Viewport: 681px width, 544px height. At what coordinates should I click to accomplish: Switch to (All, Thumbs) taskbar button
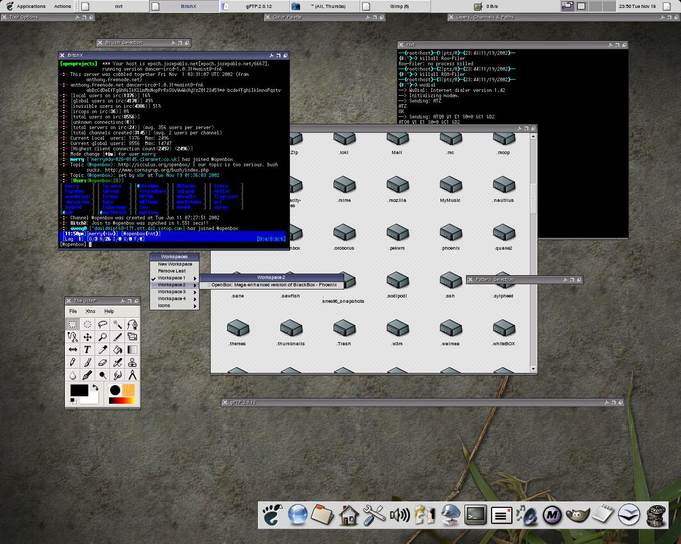[x=325, y=6]
